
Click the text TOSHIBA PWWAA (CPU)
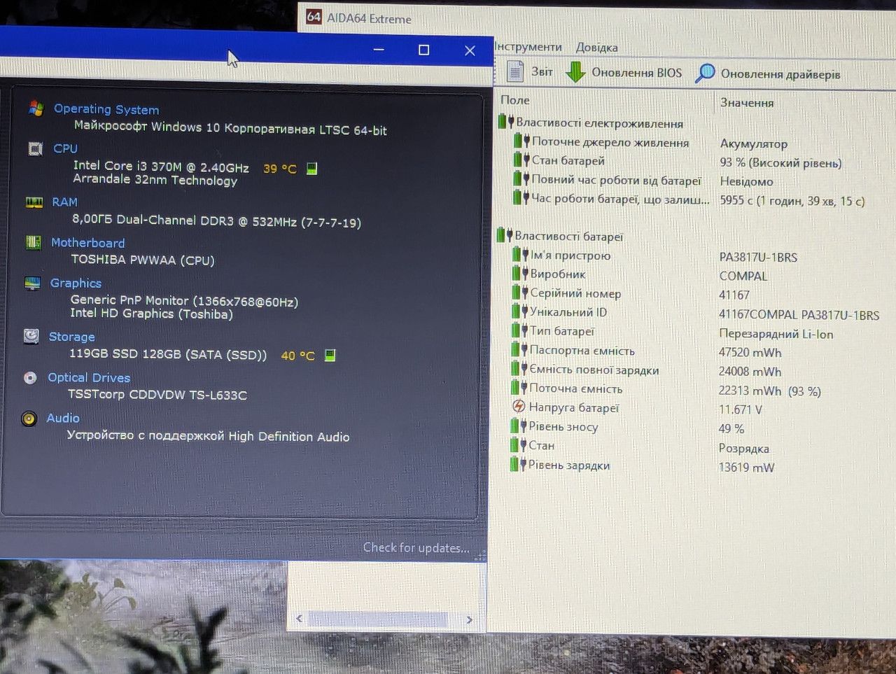coord(143,260)
